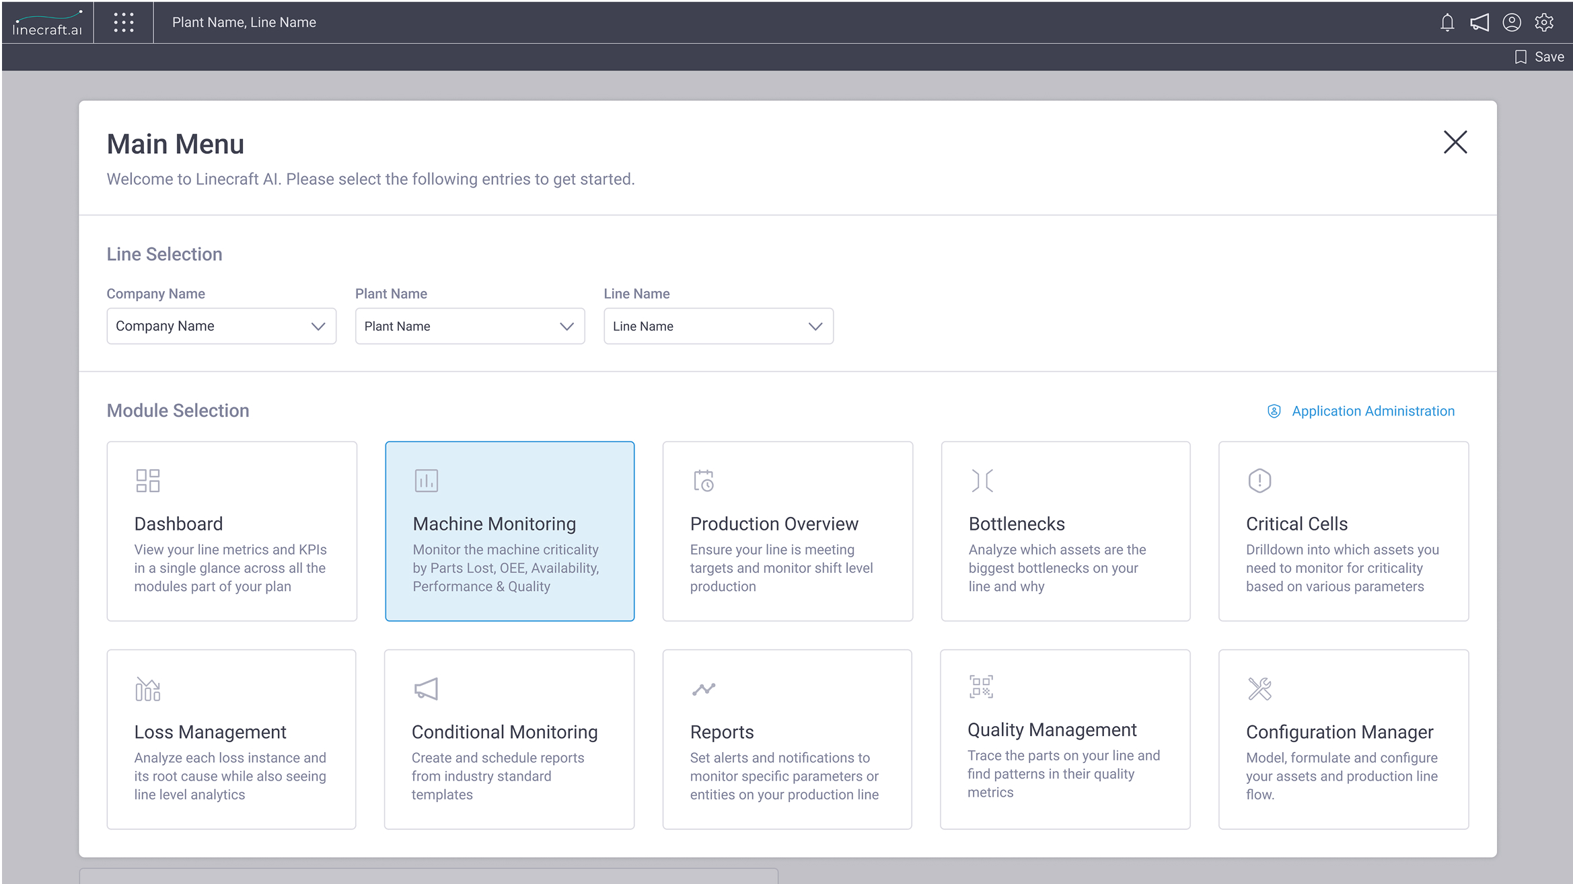Click the Main Menu heading
Viewport: 1573px width, 884px height.
tap(176, 144)
